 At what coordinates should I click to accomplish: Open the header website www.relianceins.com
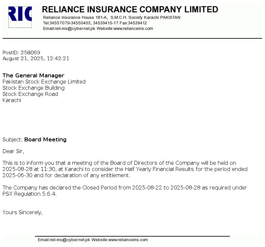pos(133,29)
